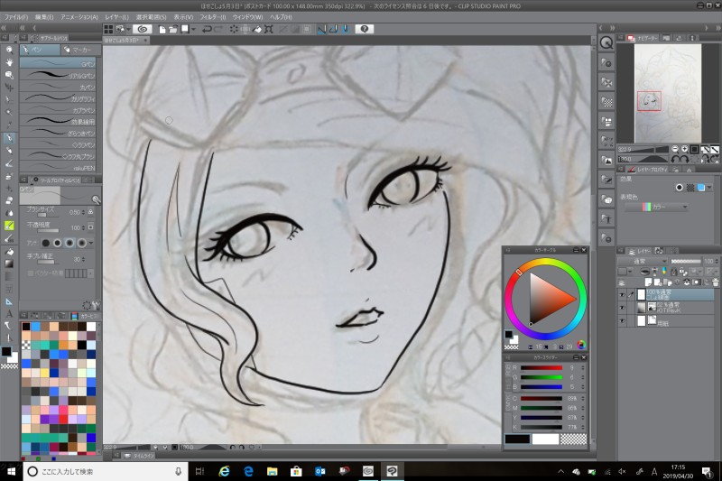Viewport: 722px width, 481px height.
Task: Click Navigator rotate left icon
Action: [675, 159]
